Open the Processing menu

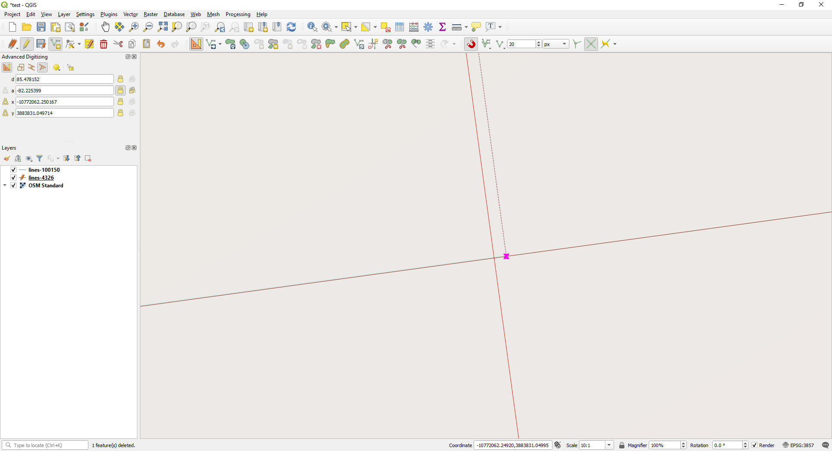(x=238, y=14)
